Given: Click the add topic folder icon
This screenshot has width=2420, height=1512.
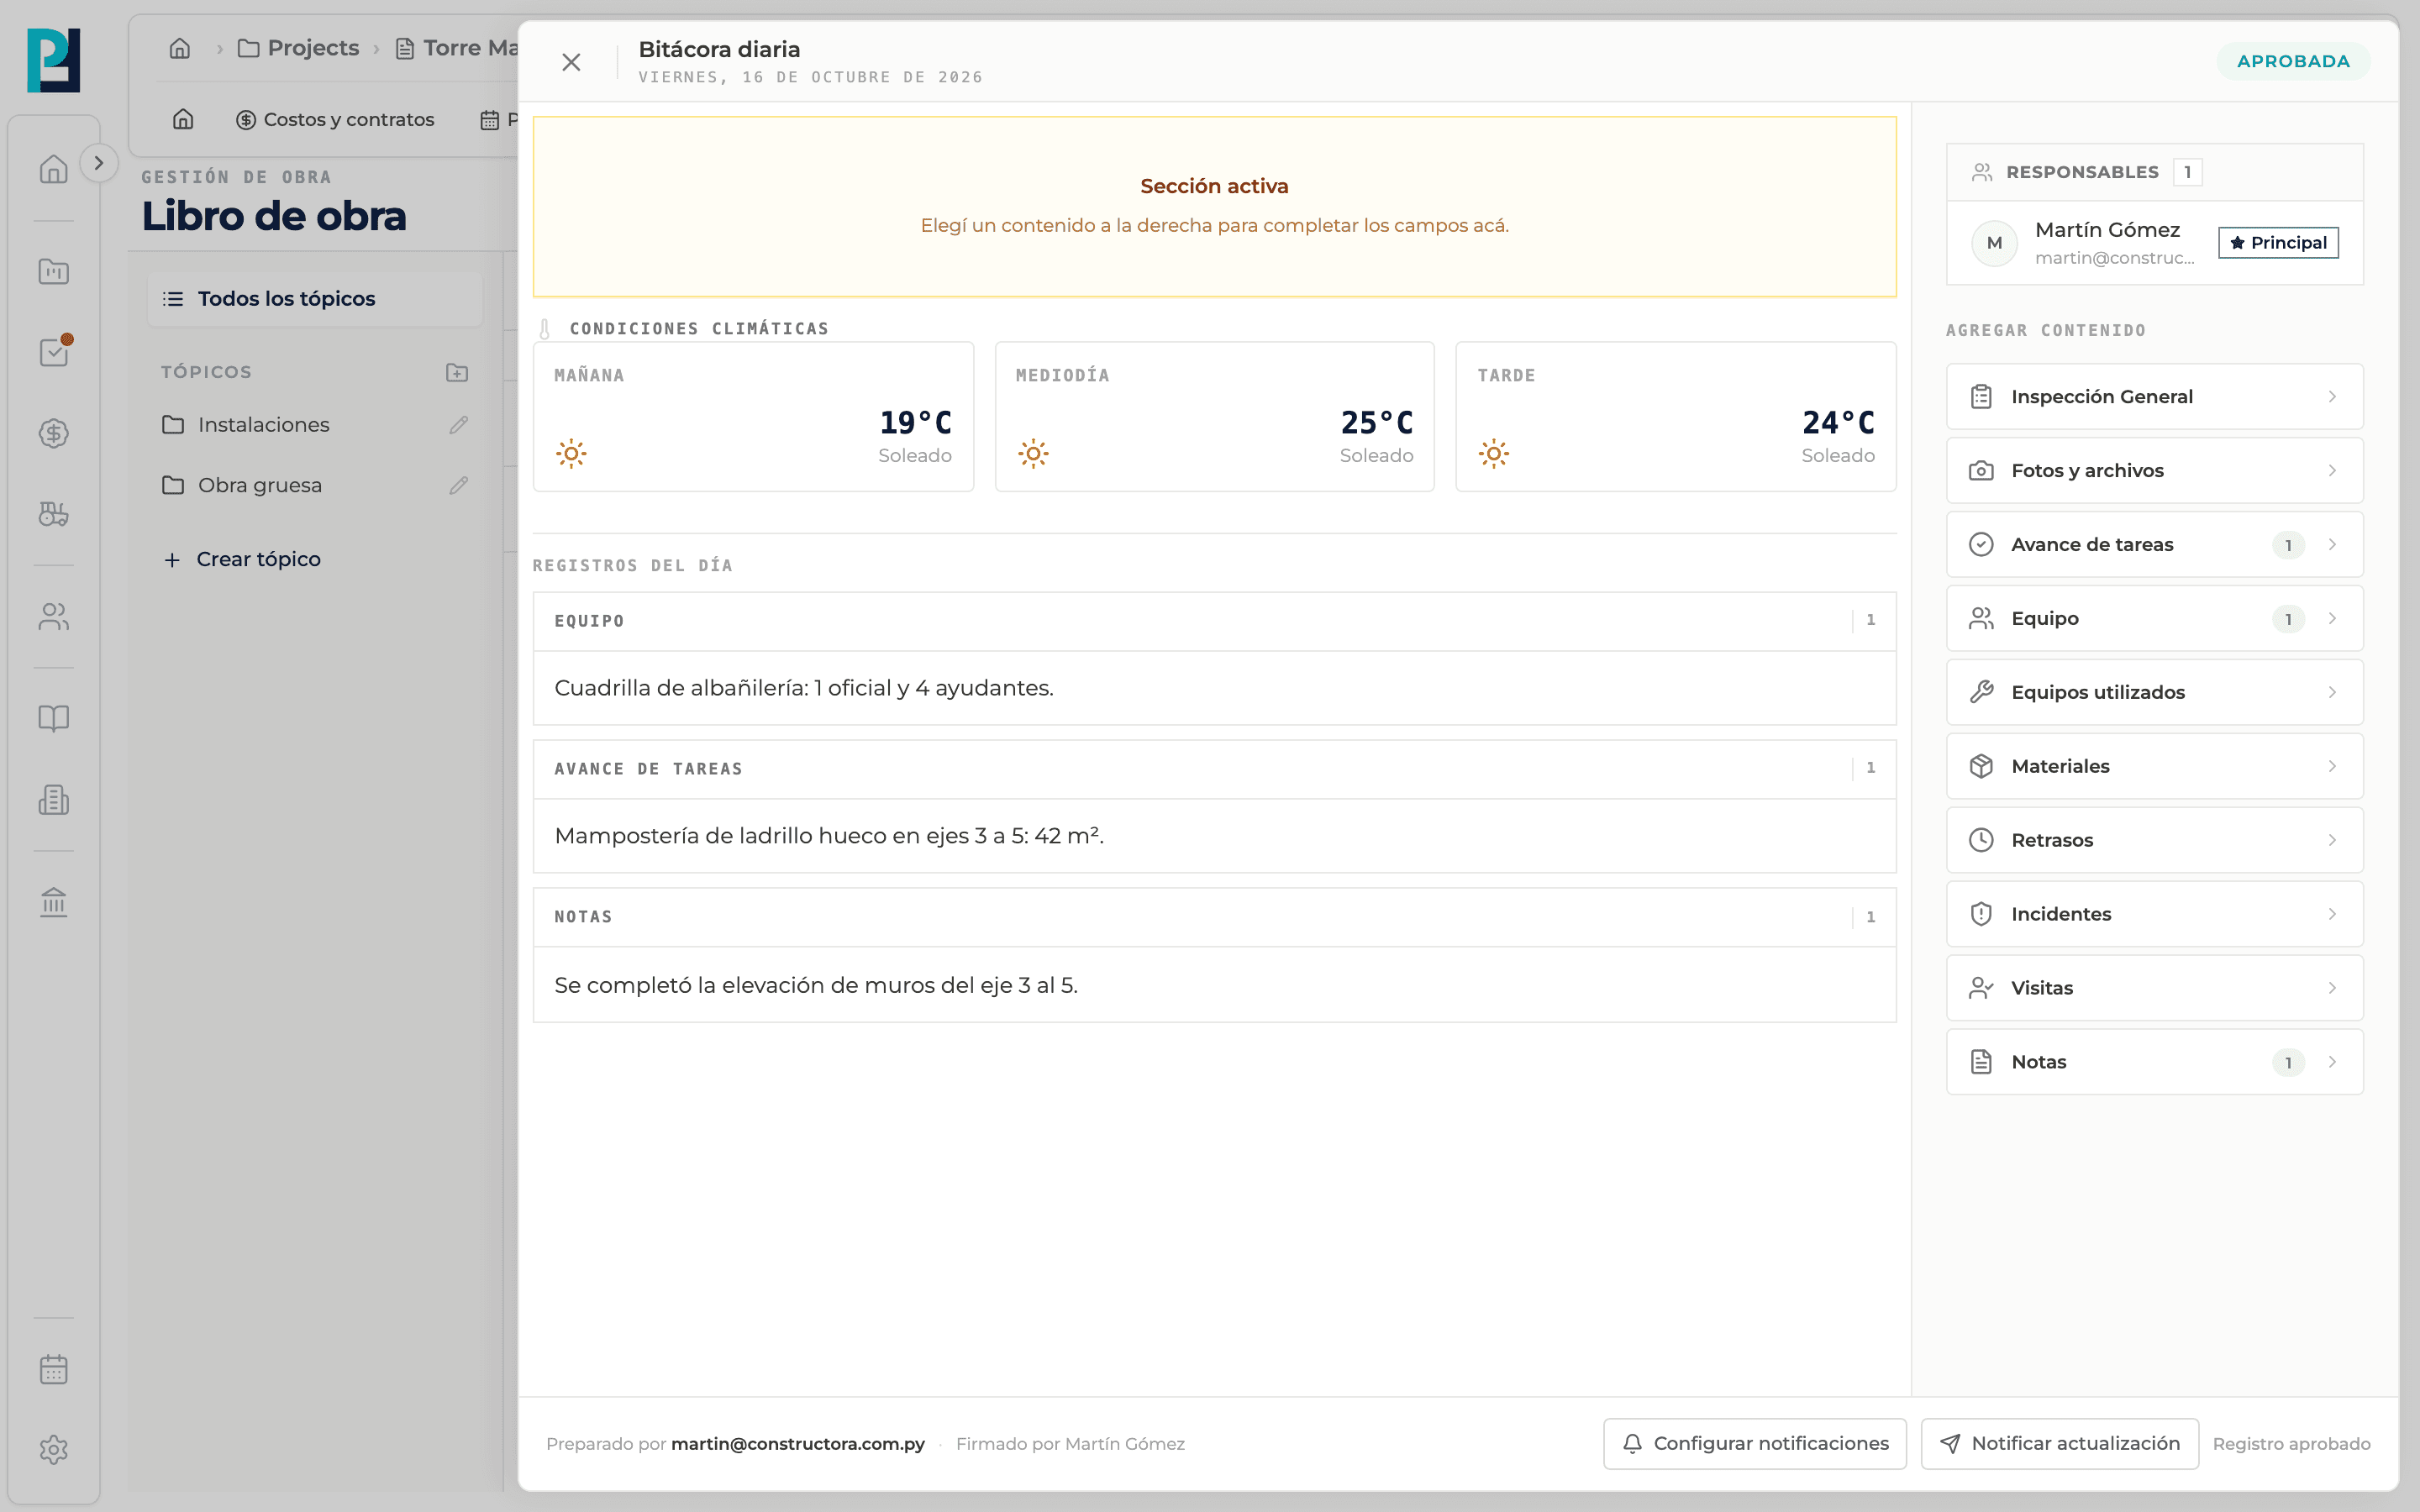Looking at the screenshot, I should (x=457, y=372).
